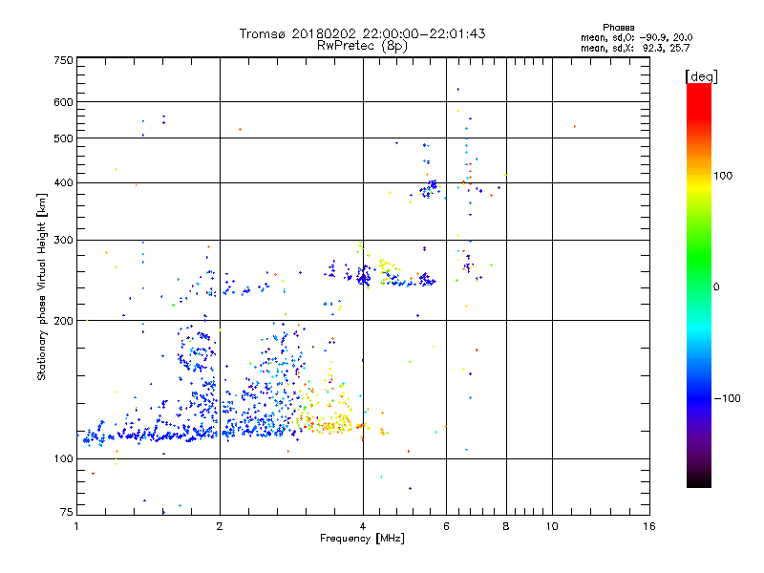The width and height of the screenshot is (764, 573).
Task: Click the y-axis tick label '500'
Action: point(64,138)
